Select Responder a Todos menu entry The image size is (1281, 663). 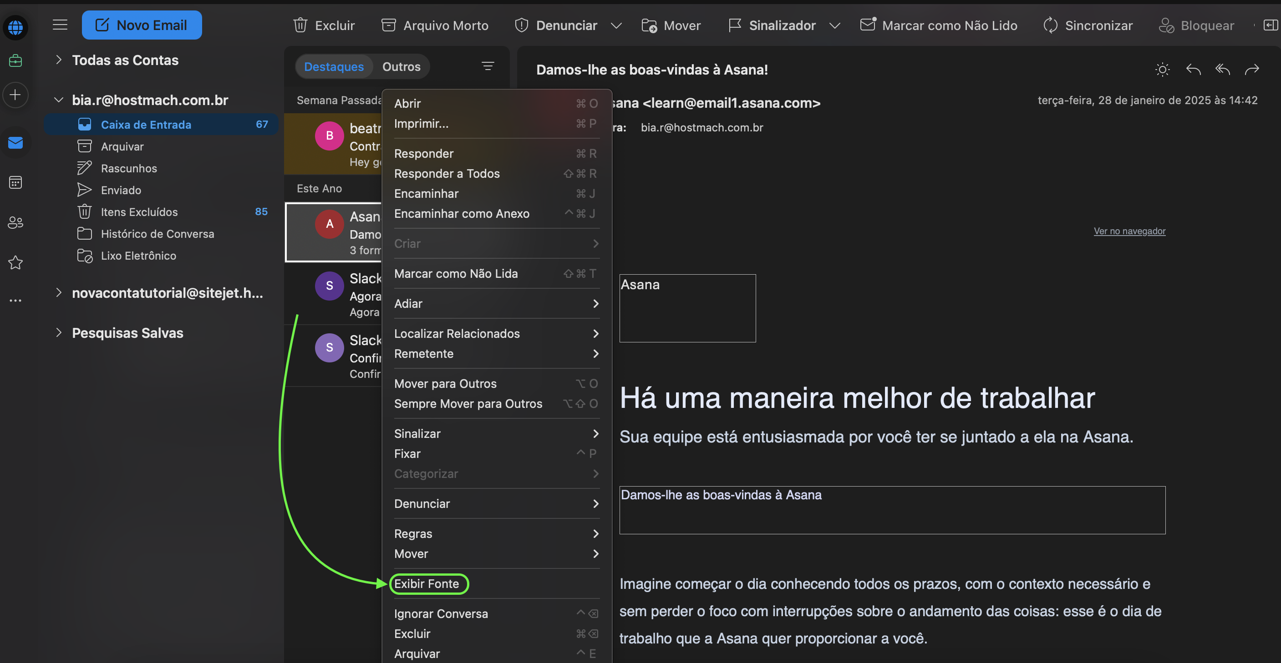pyautogui.click(x=496, y=173)
